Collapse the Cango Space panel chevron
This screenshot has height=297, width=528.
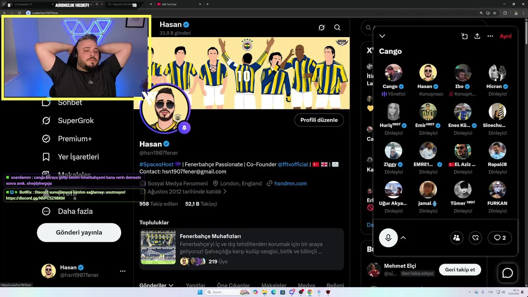[x=382, y=36]
